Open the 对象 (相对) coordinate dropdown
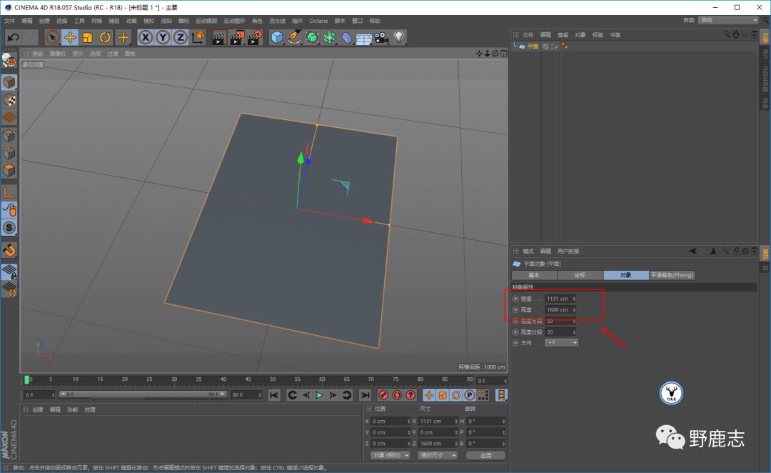 point(390,455)
